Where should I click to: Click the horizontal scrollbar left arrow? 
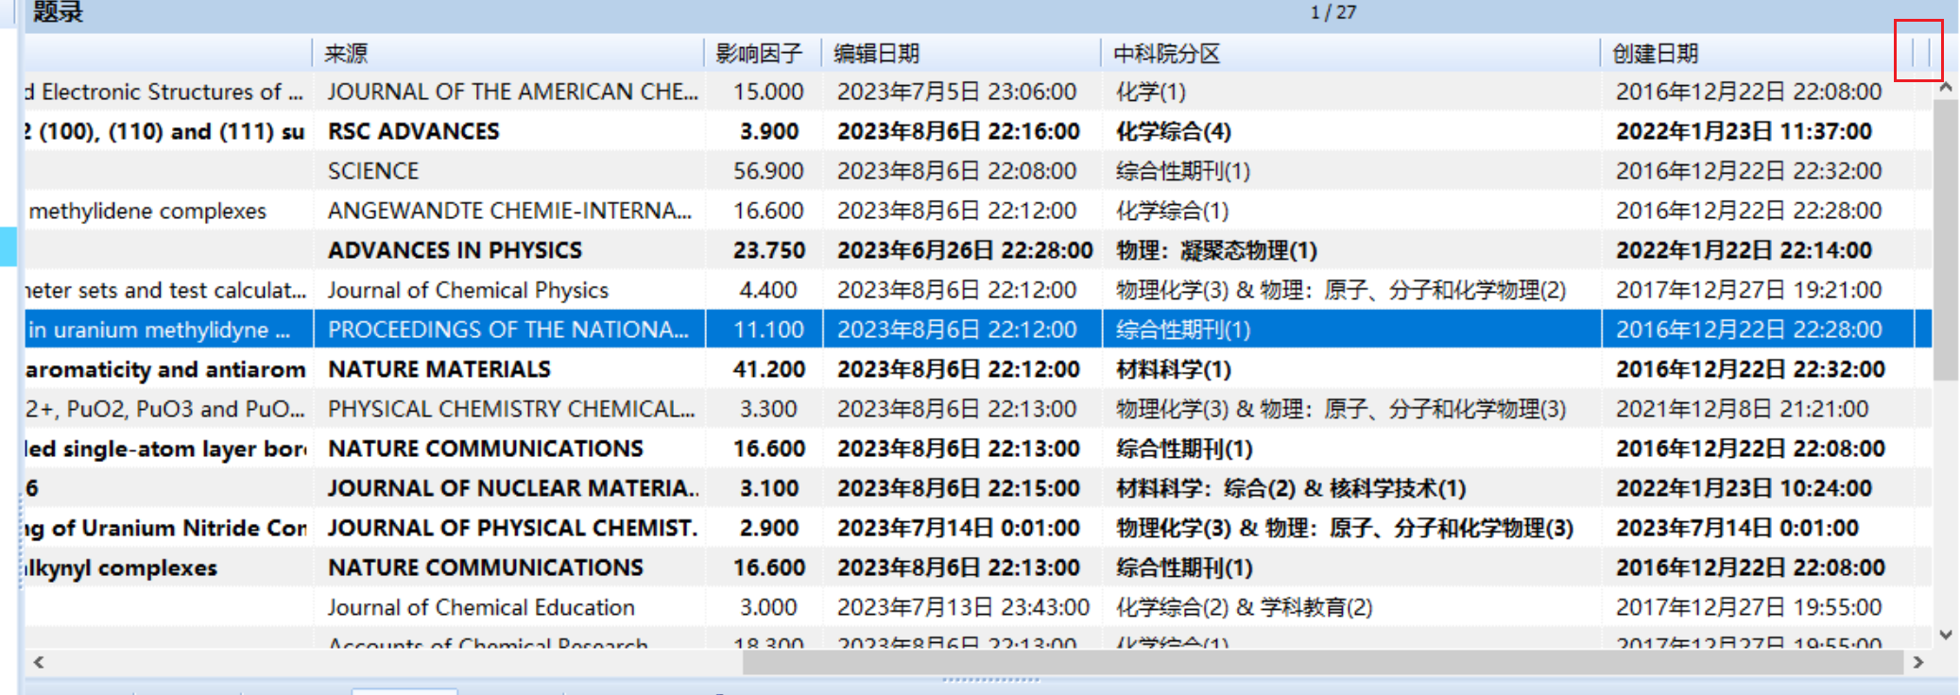coord(39,662)
